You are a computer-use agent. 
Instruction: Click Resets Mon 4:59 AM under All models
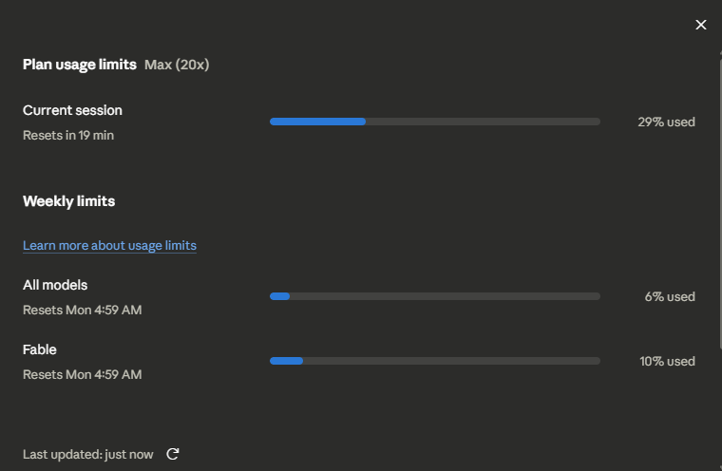click(x=83, y=311)
